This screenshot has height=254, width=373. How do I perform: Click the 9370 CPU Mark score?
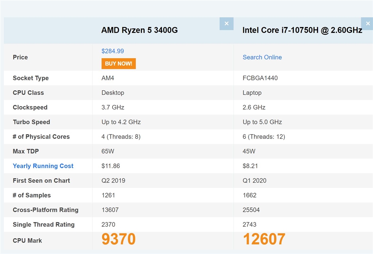118,239
